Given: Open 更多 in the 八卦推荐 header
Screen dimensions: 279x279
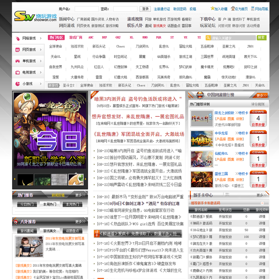Looking at the screenshot, I should coord(80,222).
